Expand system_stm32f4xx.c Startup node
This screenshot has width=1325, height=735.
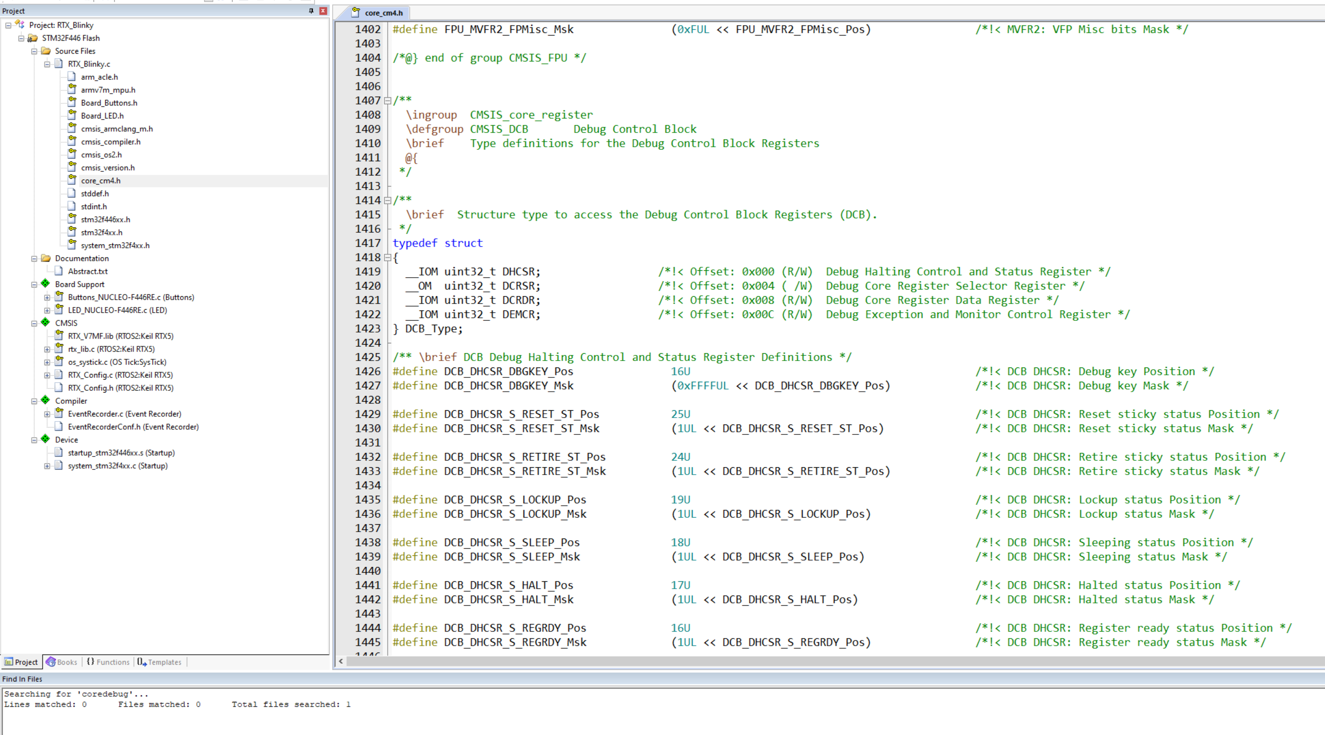(x=47, y=466)
